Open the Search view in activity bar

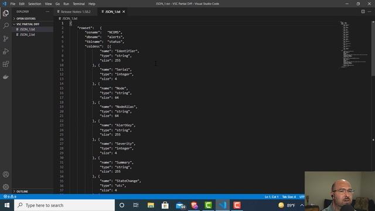click(x=6, y=26)
